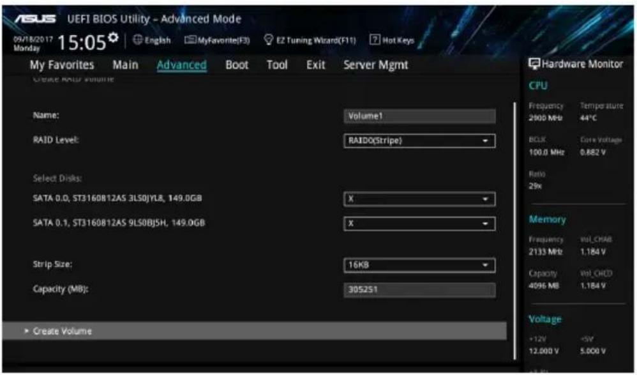
Task: Click the CPU heading in Hardware Monitor
Action: 538,86
